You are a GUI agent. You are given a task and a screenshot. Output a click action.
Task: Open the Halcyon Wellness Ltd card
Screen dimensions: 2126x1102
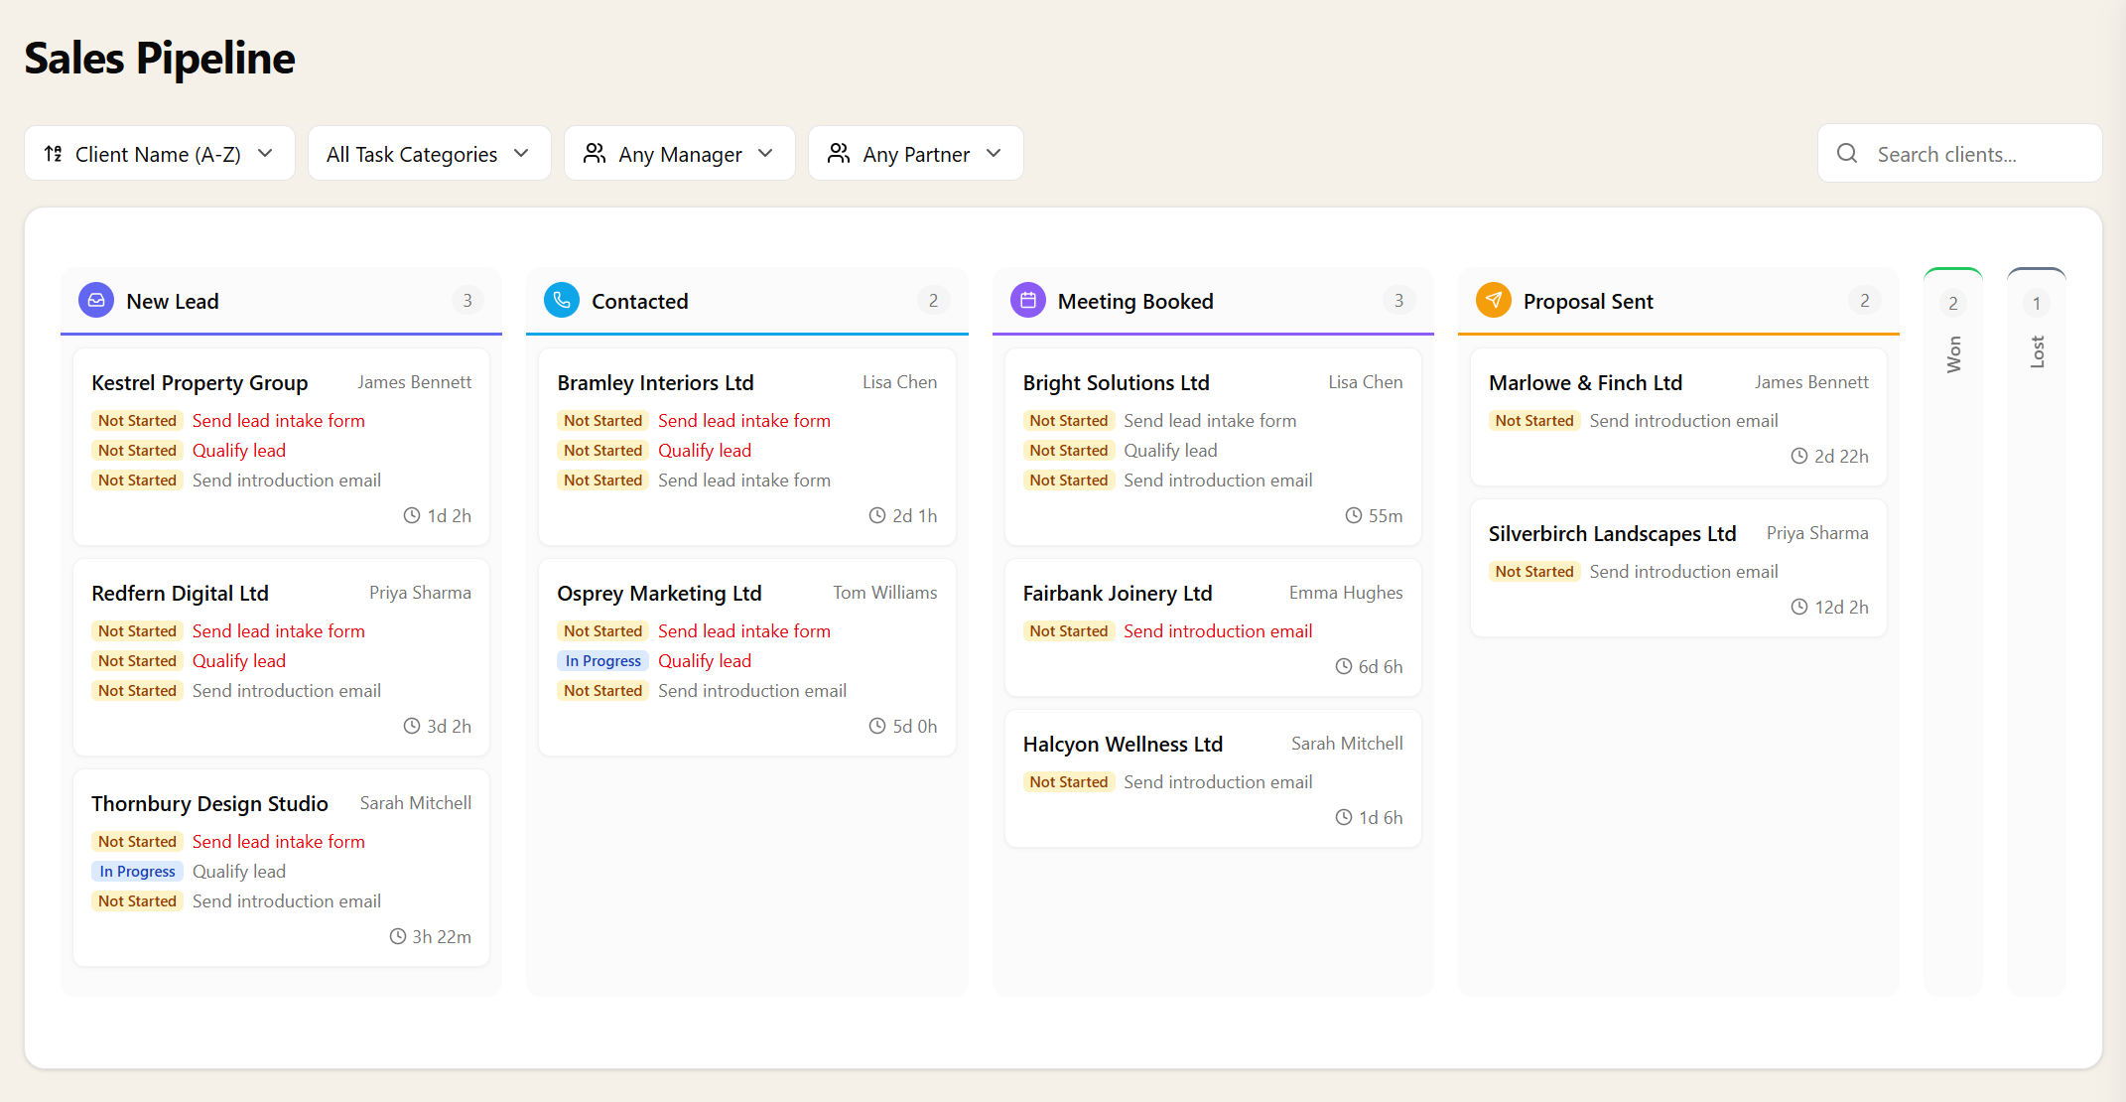1213,778
